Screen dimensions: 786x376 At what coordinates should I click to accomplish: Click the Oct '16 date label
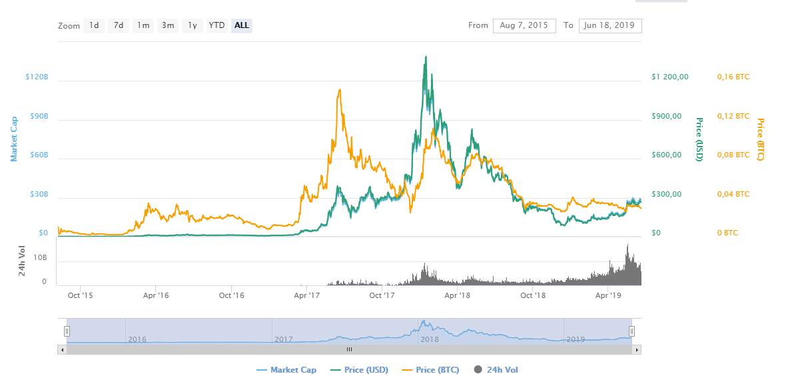[x=232, y=296]
